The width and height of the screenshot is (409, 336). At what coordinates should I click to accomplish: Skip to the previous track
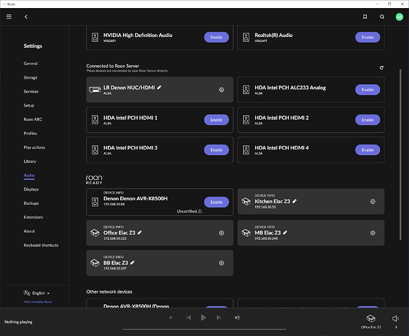point(189,317)
